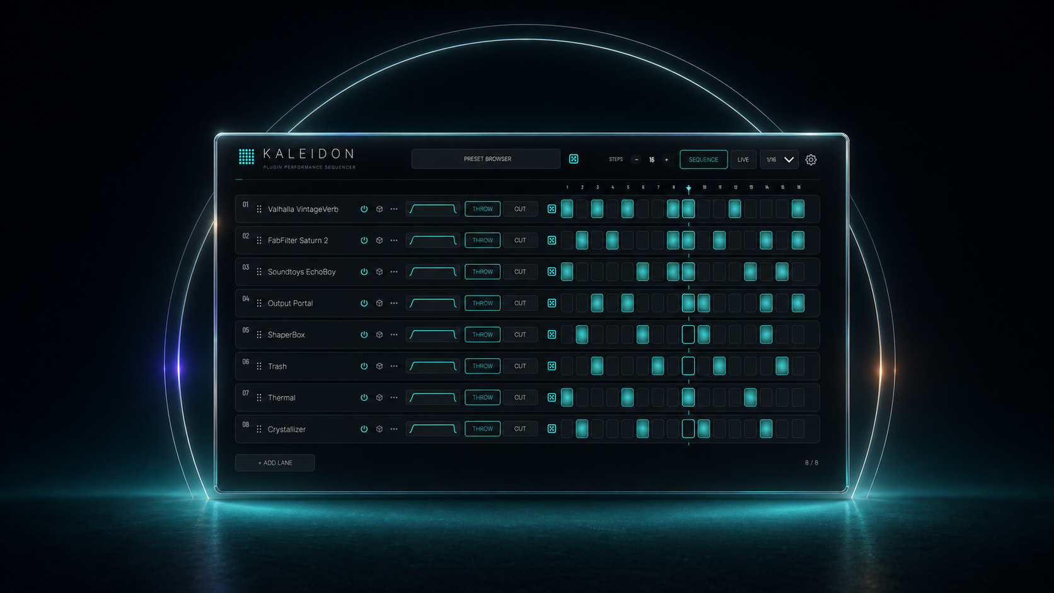Randomize the Trash lane pattern

click(552, 366)
